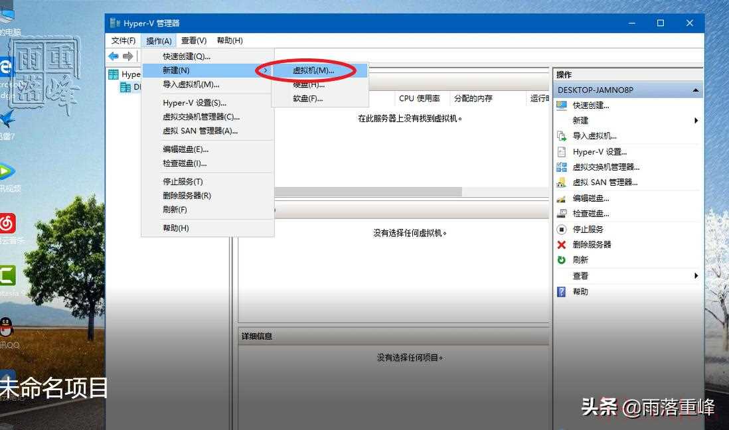Click the Hyper-V Manager title bar icon
Viewport: 729px width, 430px height.
click(x=115, y=23)
